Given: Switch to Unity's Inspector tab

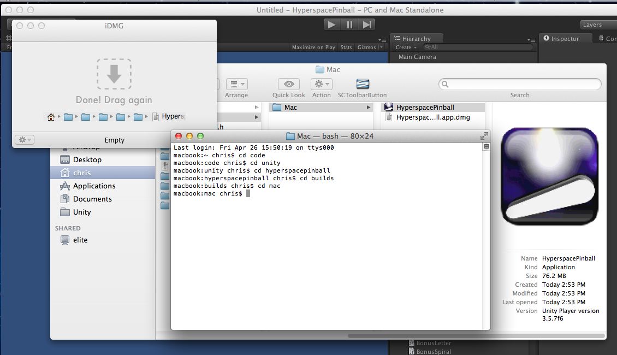Looking at the screenshot, I should 565,39.
